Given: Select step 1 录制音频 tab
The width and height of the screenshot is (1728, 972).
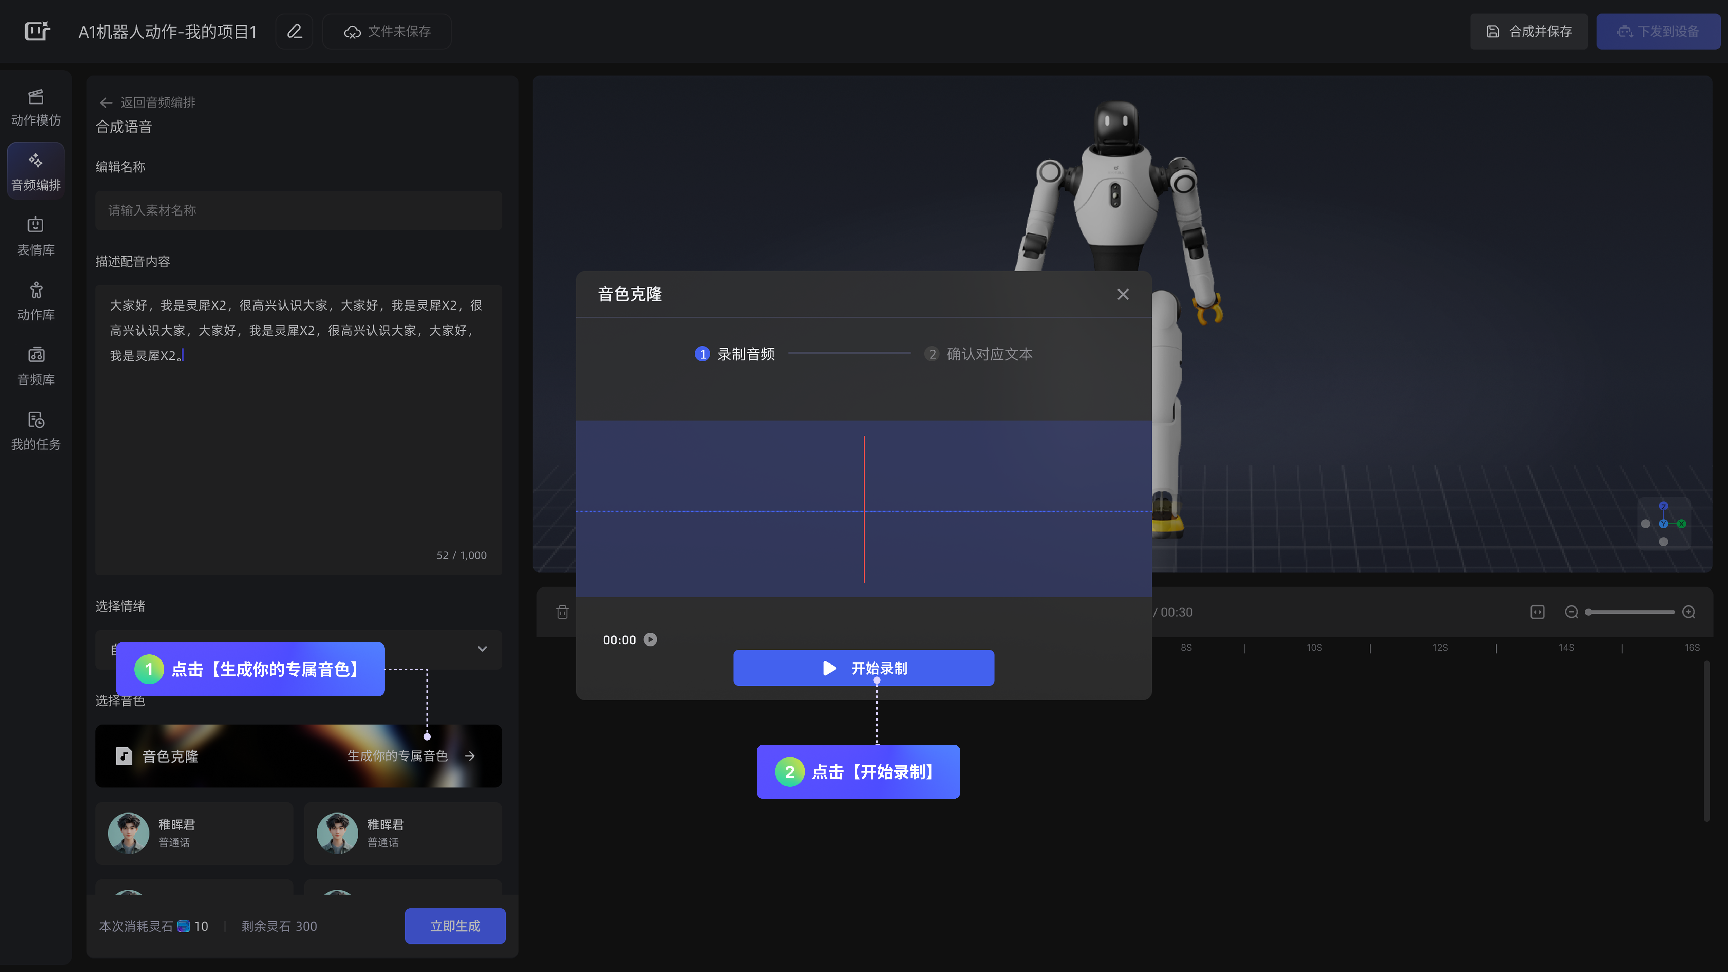Looking at the screenshot, I should pyautogui.click(x=735, y=354).
